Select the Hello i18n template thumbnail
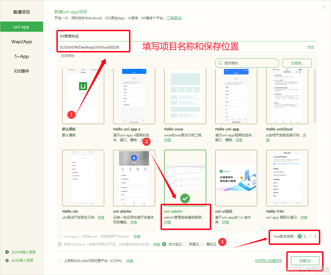This screenshot has height=275, width=331. [x=287, y=178]
